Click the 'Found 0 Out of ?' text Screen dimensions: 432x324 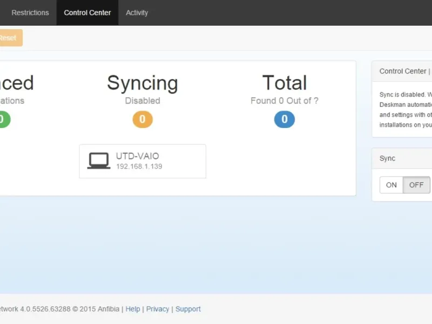point(285,100)
